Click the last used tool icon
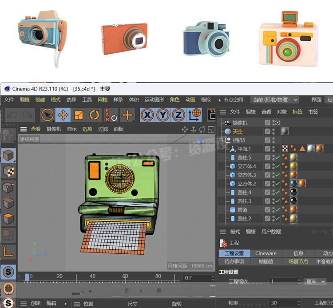This screenshot has width=333, height=308. coord(127,115)
